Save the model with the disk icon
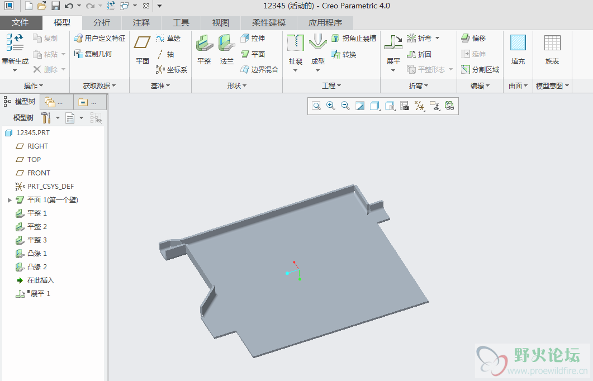 (55, 6)
